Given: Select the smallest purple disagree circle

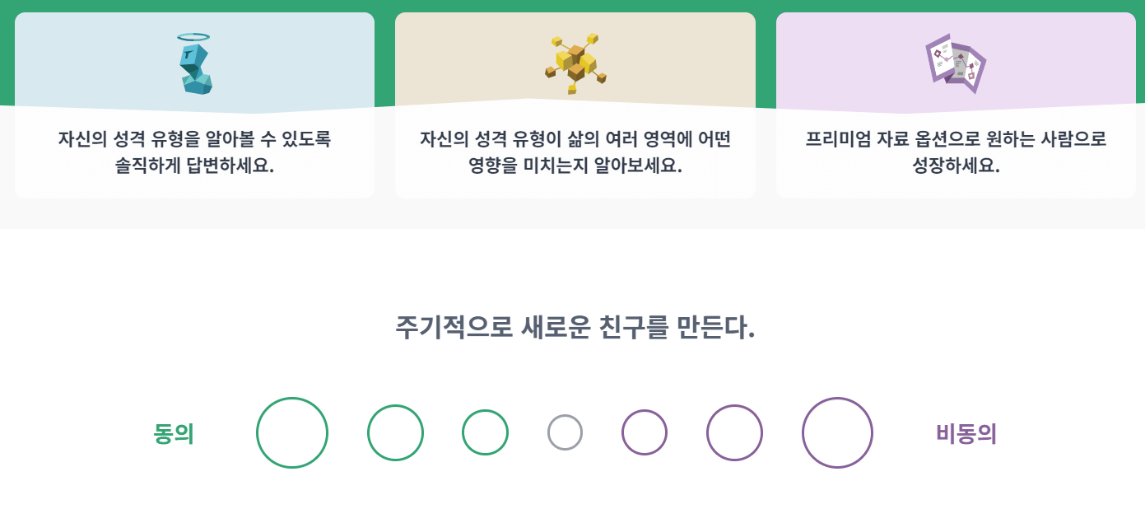Looking at the screenshot, I should 645,432.
